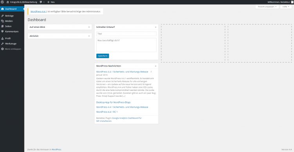
Task: Open the WordPress 4.4.1 RC 1 link
Action: (107, 112)
